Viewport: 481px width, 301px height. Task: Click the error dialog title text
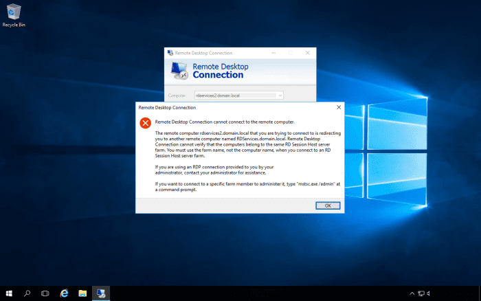[x=167, y=107]
